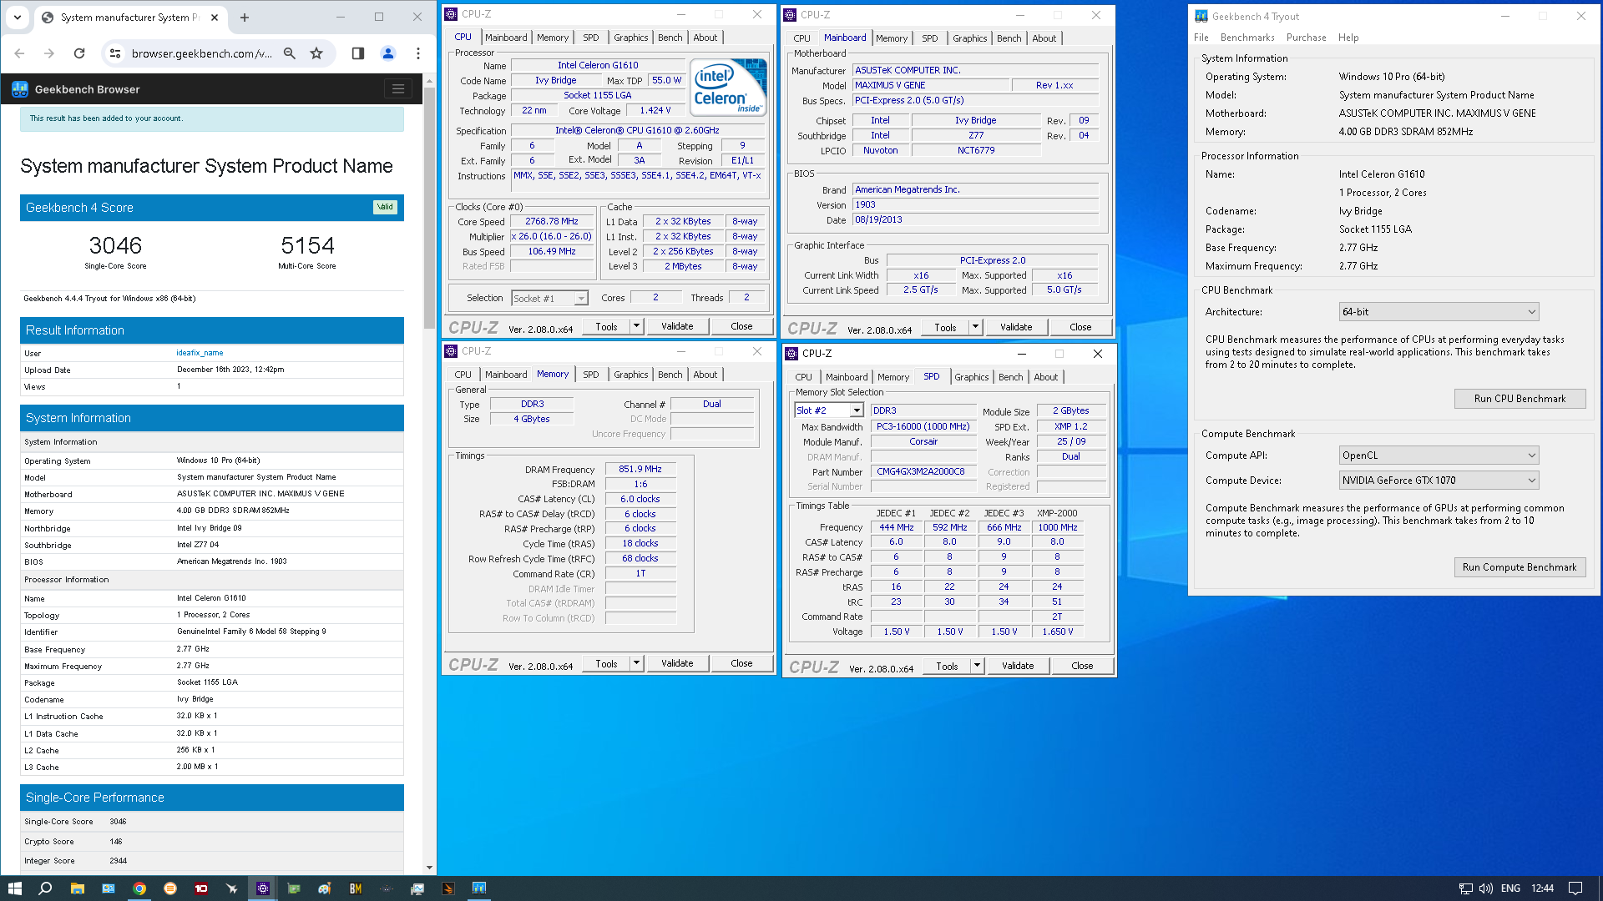Click the 'Valid' badge on Geekbench 4 Score

pyautogui.click(x=385, y=207)
